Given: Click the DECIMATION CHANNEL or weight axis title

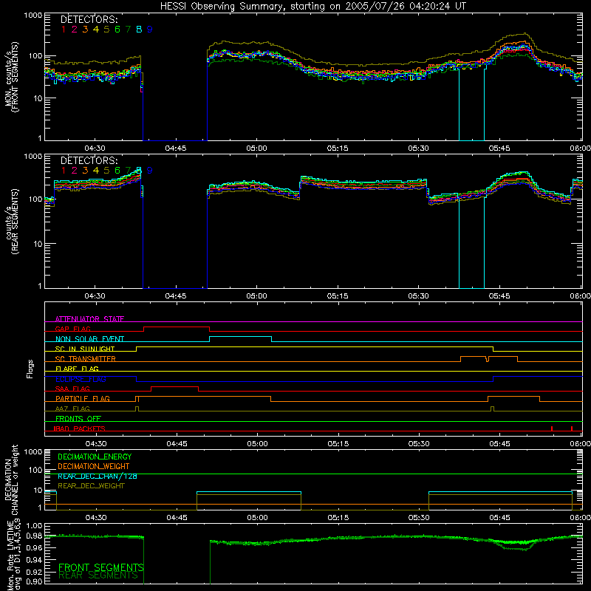Looking at the screenshot, I should tap(12, 479).
